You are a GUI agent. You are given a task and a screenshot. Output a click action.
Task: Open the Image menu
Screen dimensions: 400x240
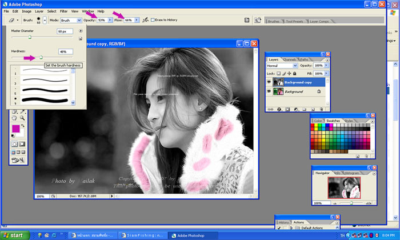tap(26, 11)
